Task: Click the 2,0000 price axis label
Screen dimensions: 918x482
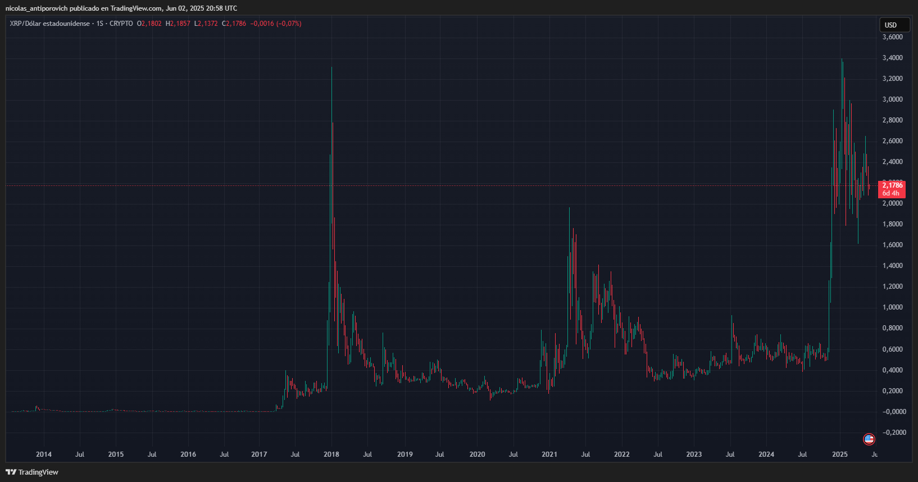Action: (x=893, y=203)
